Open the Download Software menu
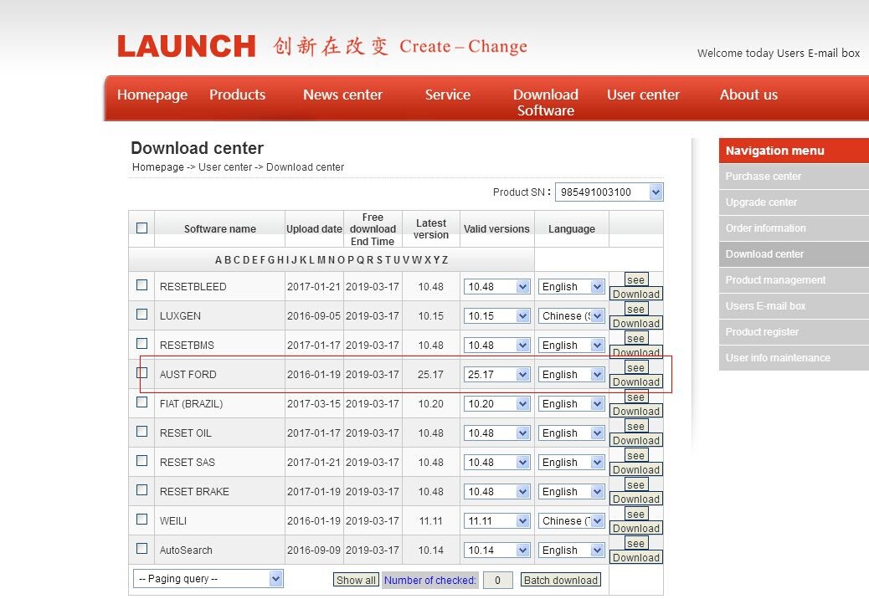Image resolution: width=869 pixels, height=599 pixels. 545,102
